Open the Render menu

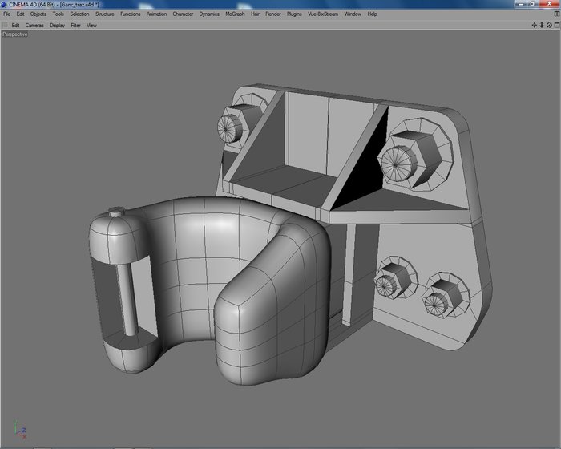tap(273, 14)
